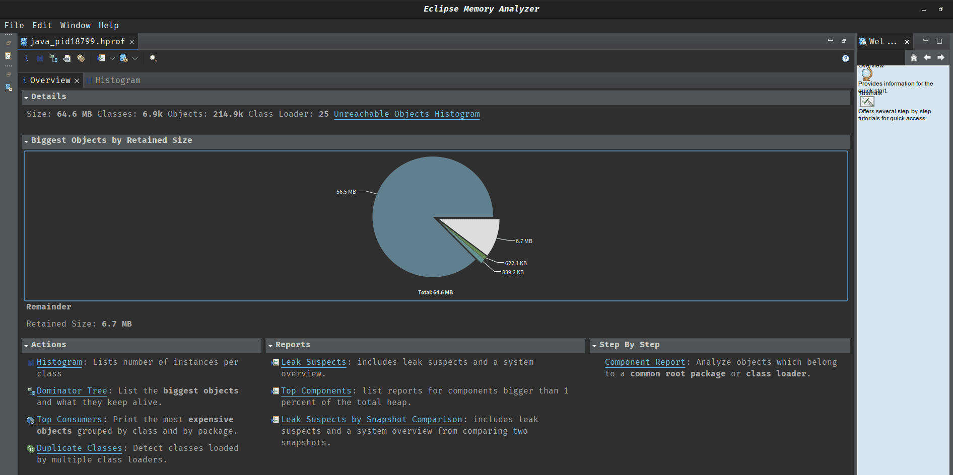Restore the heap dump editor area
The height and width of the screenshot is (475, 953).
[844, 41]
